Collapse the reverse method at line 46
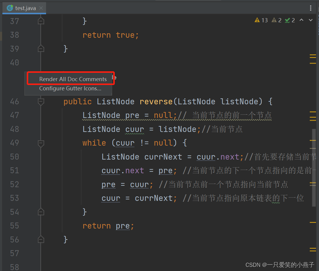Image resolution: width=319 pixels, height=271 pixels. pos(41,101)
